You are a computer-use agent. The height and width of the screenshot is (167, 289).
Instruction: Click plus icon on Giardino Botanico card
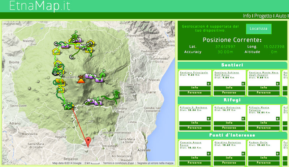click(x=243, y=154)
